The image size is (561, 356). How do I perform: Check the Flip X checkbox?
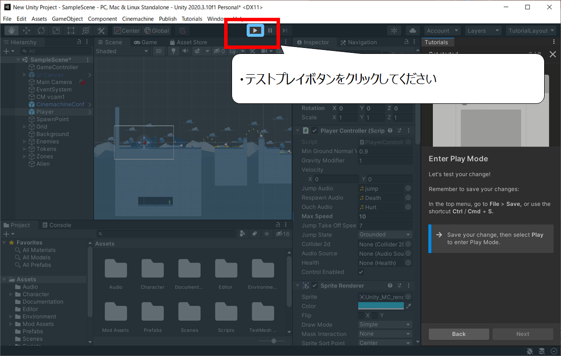[361, 315]
